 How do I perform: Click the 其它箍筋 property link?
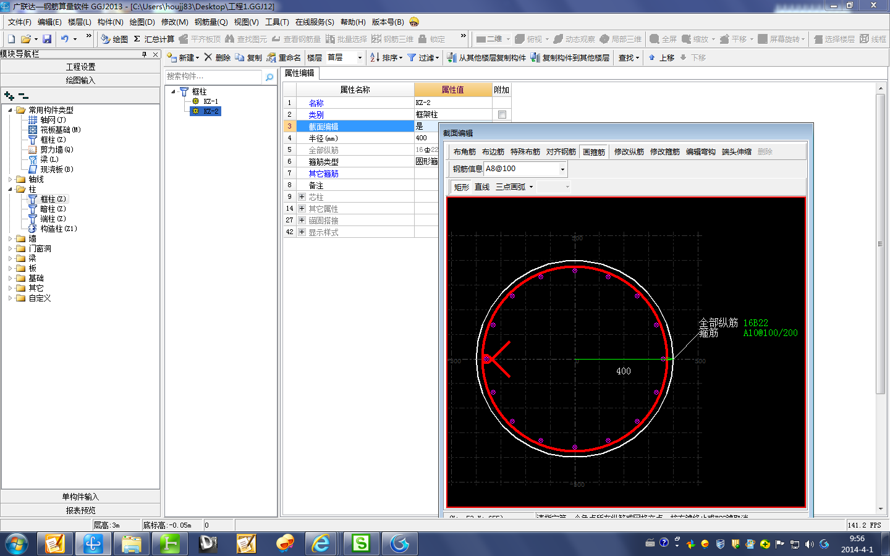(x=323, y=174)
